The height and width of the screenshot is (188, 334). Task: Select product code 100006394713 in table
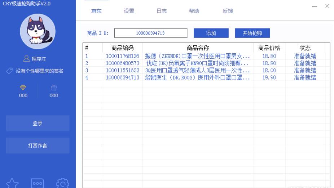pyautogui.click(x=123, y=78)
